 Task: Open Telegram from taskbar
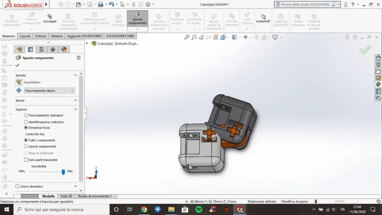(158, 209)
